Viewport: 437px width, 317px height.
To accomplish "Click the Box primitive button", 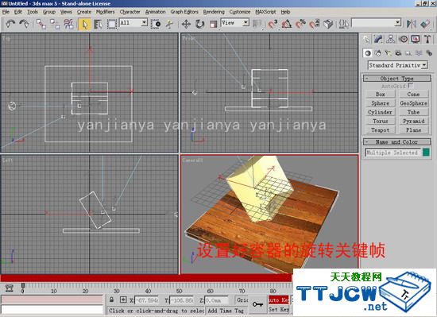I will pyautogui.click(x=380, y=95).
